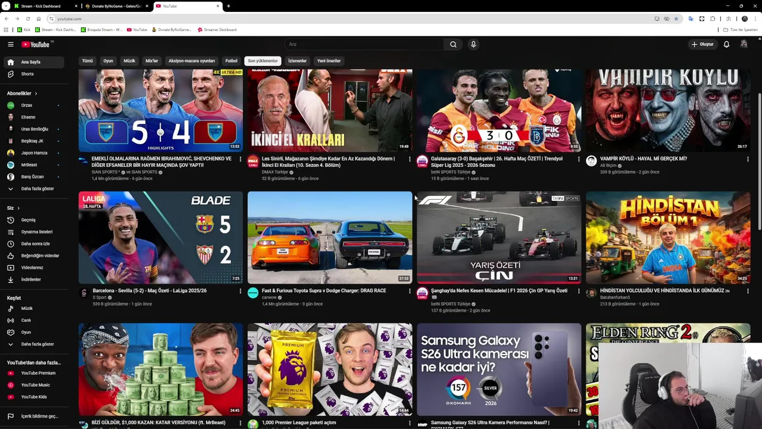Image resolution: width=762 pixels, height=429 pixels.
Task: Open YouTube Kids link
Action: click(35, 397)
